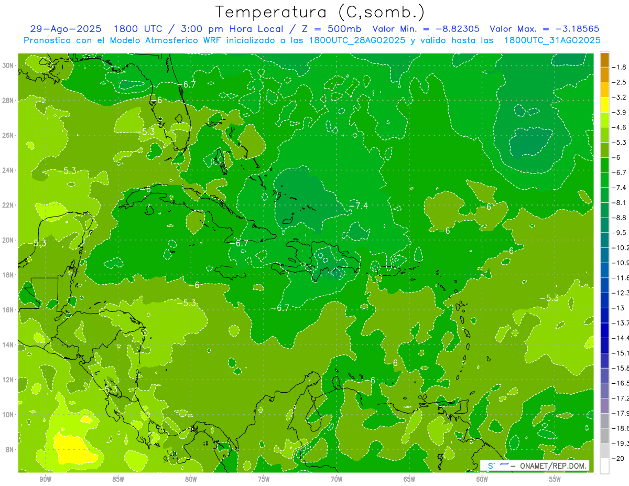Click the legend value '-20'
Screen dimensions: 629x486
619,458
